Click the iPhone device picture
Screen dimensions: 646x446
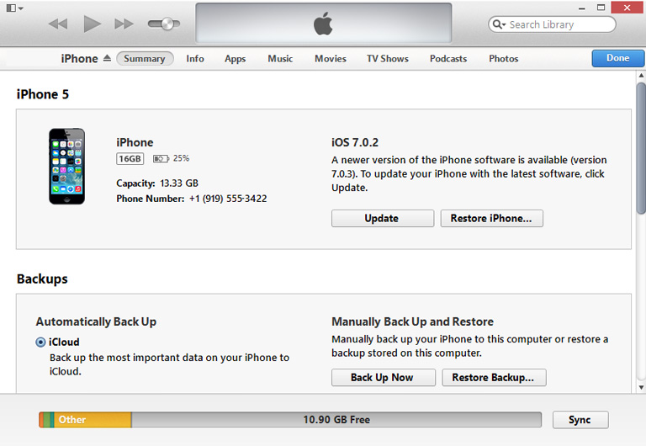[x=66, y=166]
